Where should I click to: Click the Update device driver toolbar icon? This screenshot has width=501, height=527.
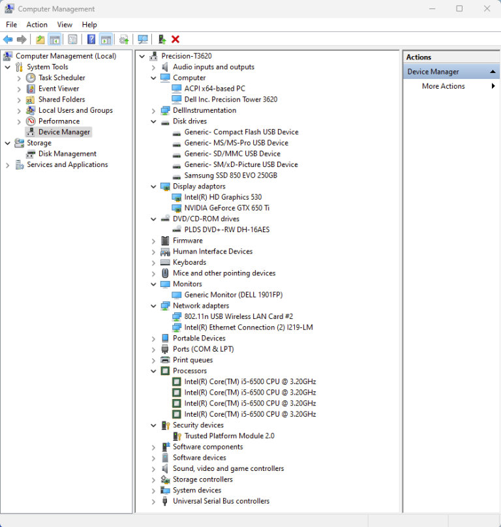coord(124,40)
